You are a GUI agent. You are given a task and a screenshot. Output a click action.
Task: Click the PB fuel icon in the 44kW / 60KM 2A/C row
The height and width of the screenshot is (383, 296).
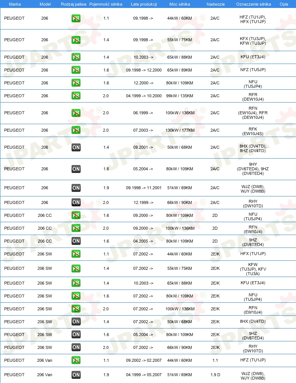coord(76,18)
